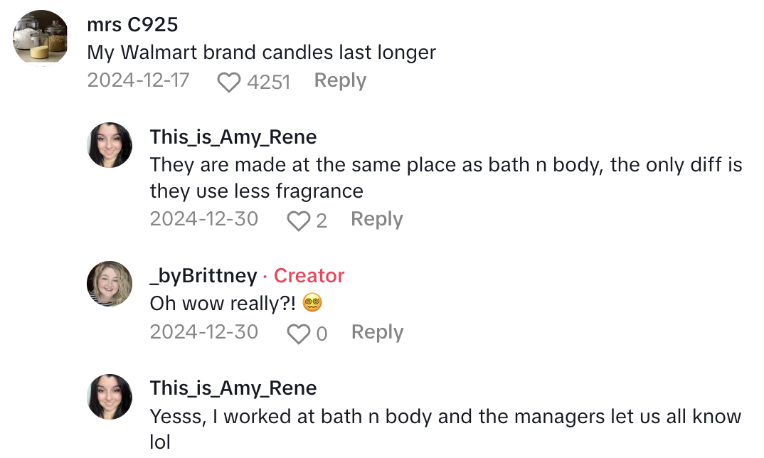Open the avatar beside the "Yesss" comment
This screenshot has width=764, height=458.
(x=110, y=397)
